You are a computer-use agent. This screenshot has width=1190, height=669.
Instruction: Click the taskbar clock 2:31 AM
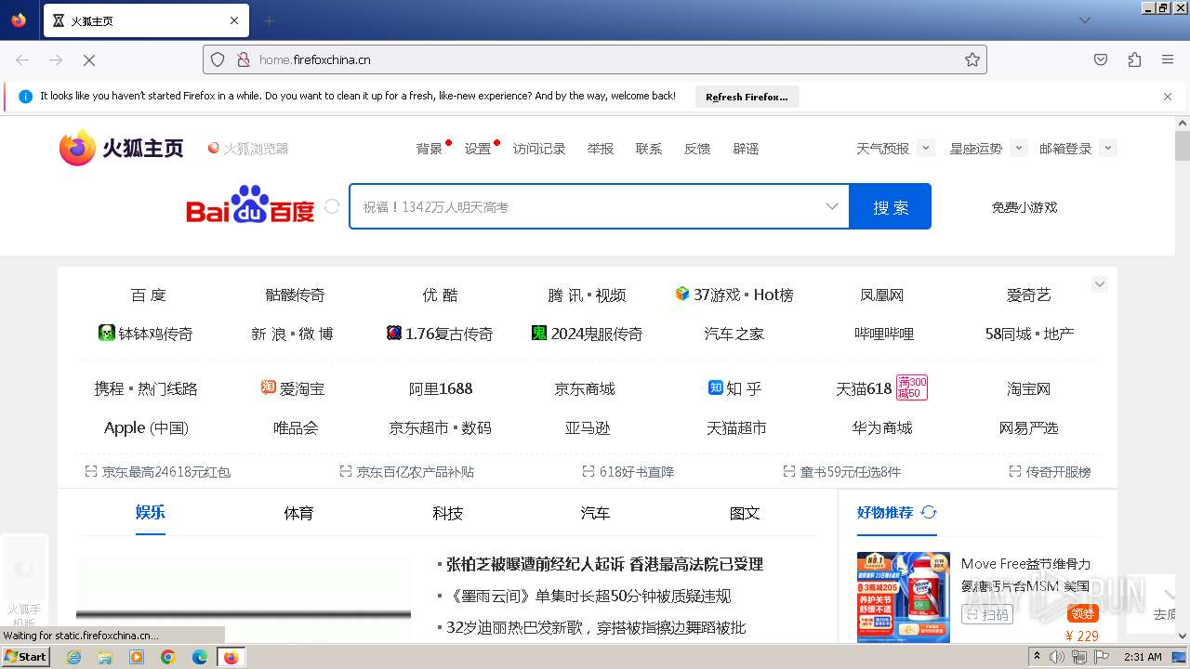pos(1143,657)
